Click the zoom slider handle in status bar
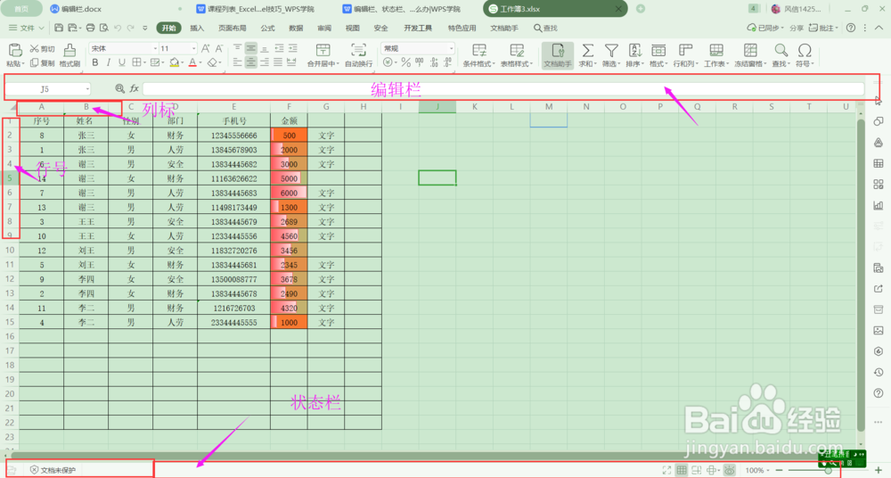 point(829,470)
